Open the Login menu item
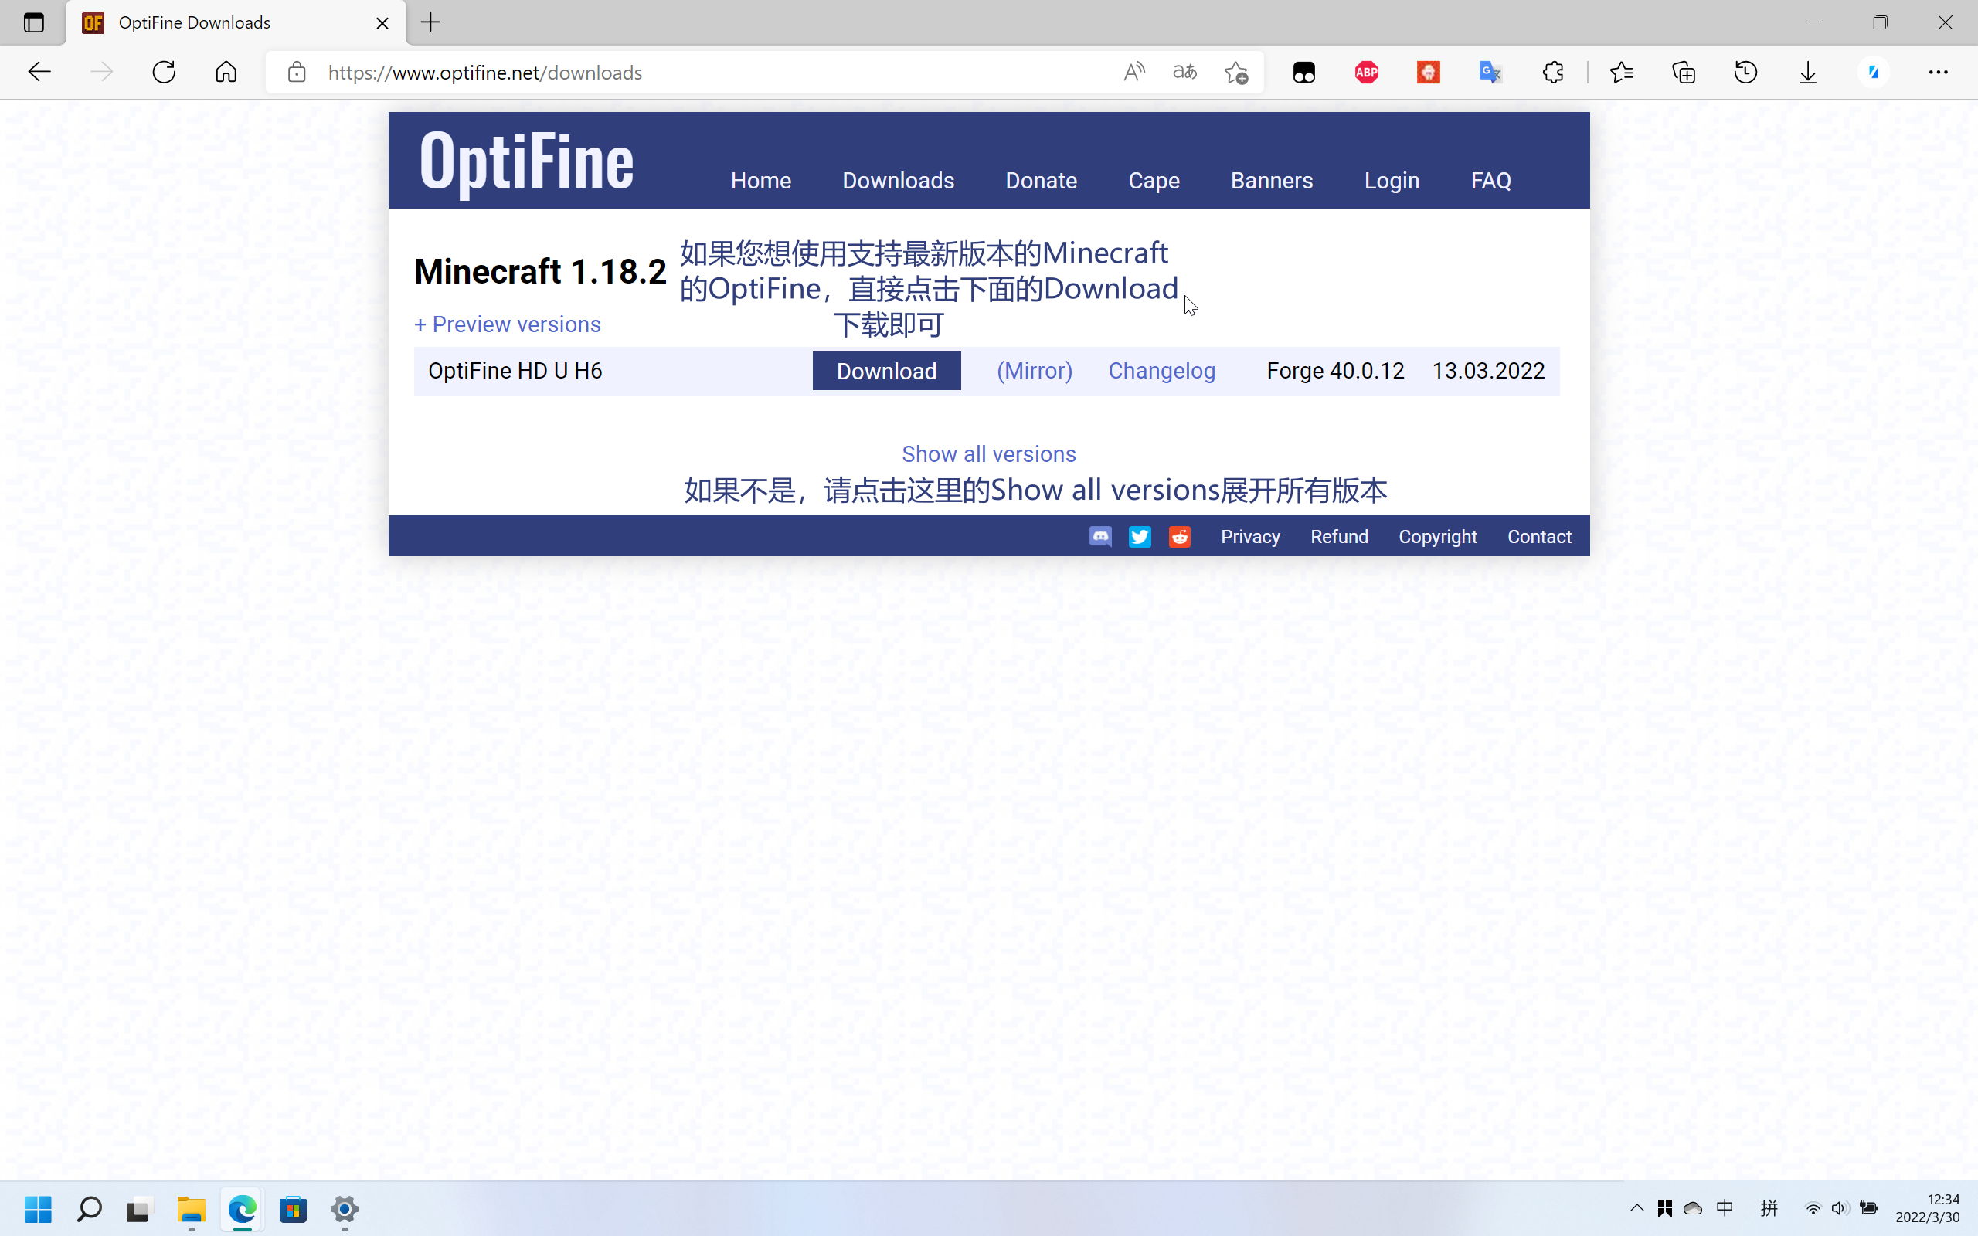The height and width of the screenshot is (1236, 1978). 1392,181
